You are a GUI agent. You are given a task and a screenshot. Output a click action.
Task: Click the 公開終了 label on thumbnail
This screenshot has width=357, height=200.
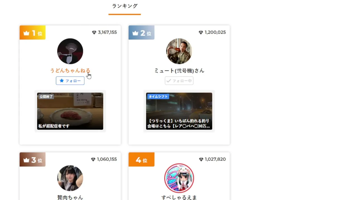coord(46,97)
